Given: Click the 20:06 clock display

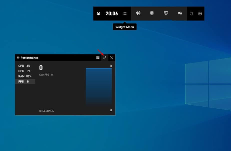Looking at the screenshot, I should point(112,14).
